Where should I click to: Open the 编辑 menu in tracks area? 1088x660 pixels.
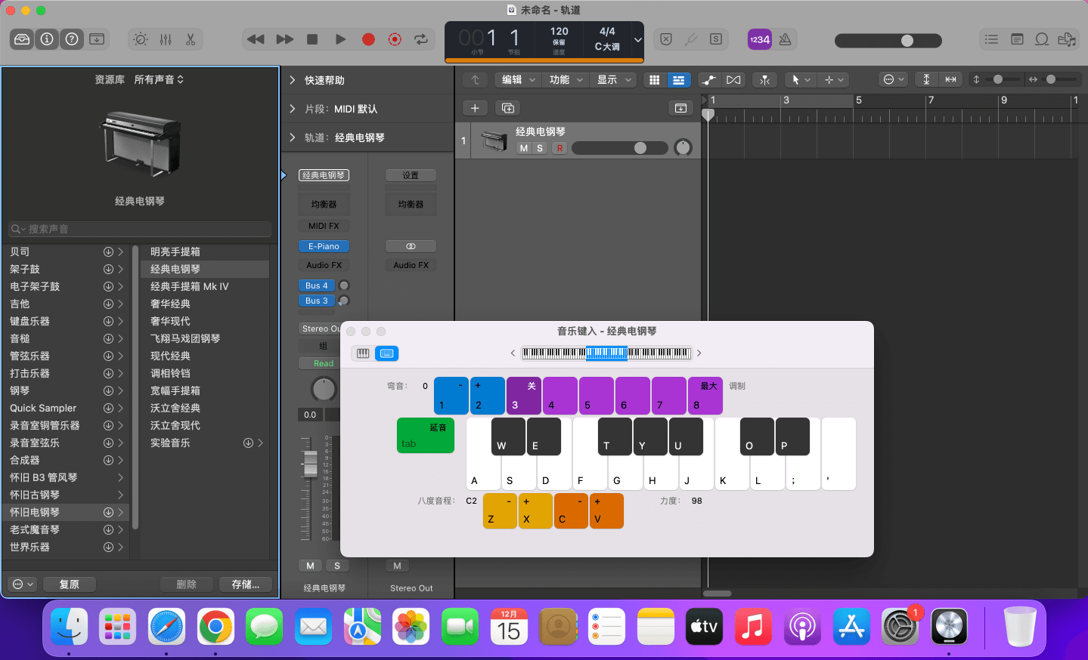click(517, 79)
